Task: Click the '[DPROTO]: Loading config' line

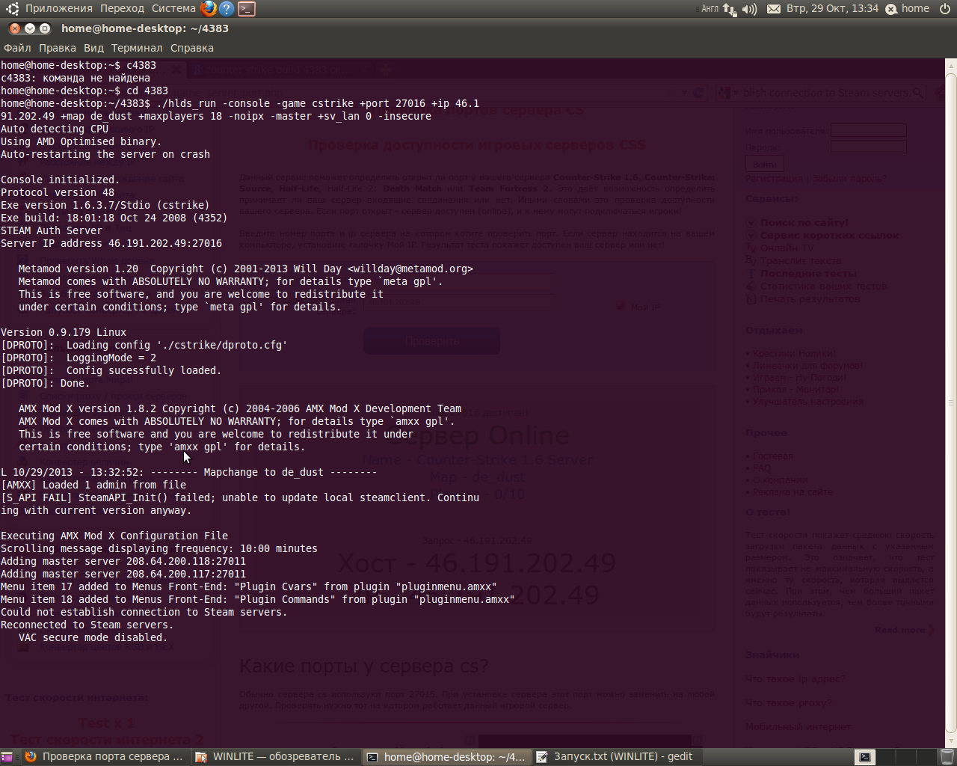Action: click(144, 345)
